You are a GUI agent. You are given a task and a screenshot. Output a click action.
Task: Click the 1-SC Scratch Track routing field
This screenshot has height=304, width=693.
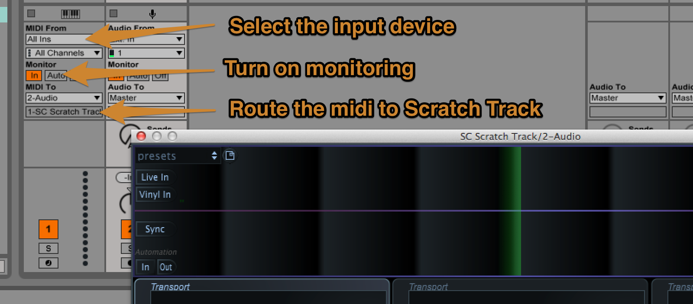pyautogui.click(x=64, y=112)
